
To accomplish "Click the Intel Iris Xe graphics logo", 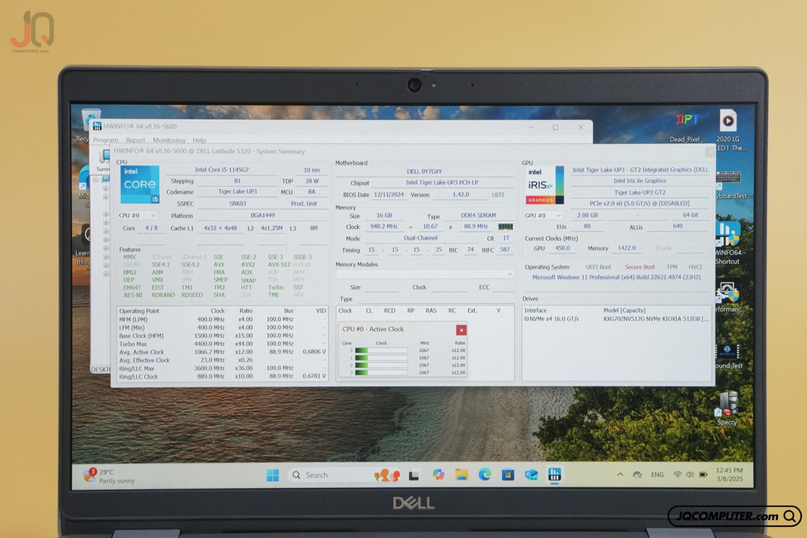I will tap(545, 185).
